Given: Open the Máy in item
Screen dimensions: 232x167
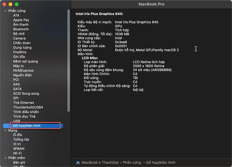Looking at the screenshot, I should pos(18,66).
